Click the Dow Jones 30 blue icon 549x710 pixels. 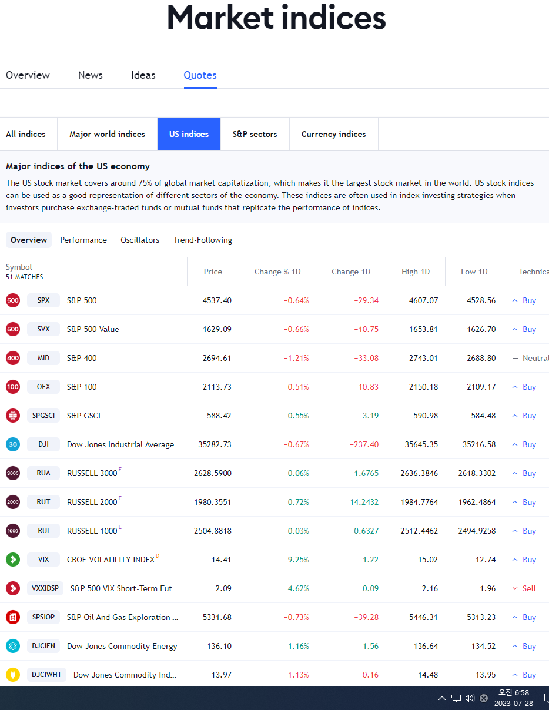point(13,444)
